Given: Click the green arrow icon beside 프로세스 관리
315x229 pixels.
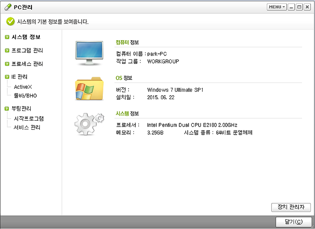Looking at the screenshot, I should click(x=7, y=64).
